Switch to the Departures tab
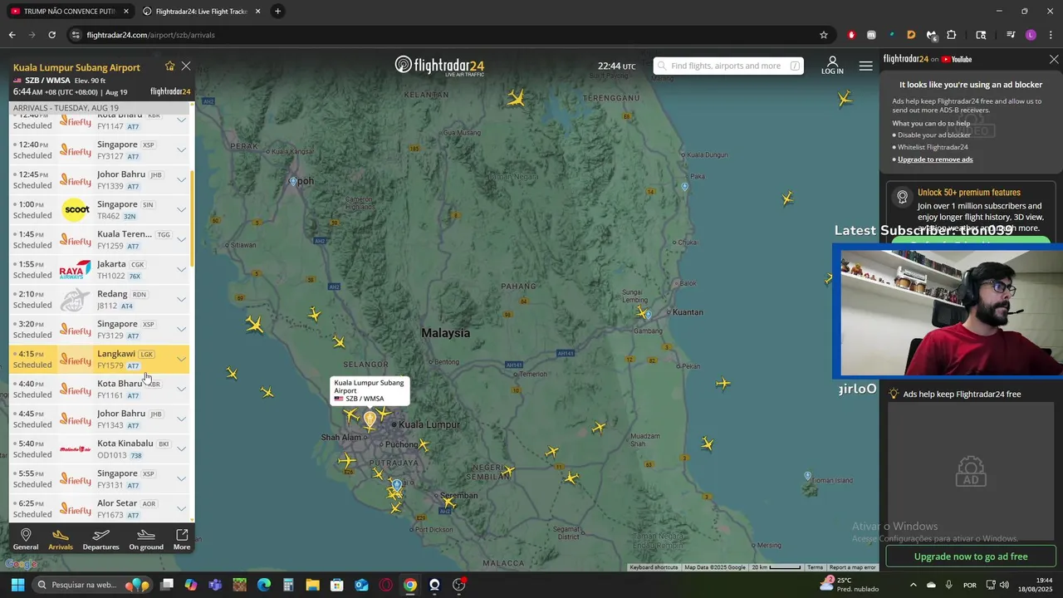 click(101, 539)
